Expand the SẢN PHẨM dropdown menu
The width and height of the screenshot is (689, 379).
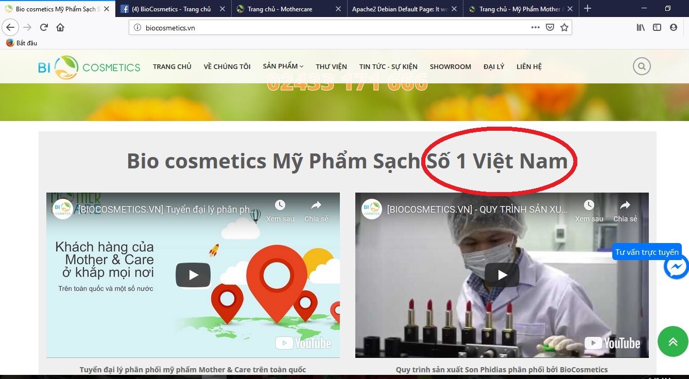point(283,66)
